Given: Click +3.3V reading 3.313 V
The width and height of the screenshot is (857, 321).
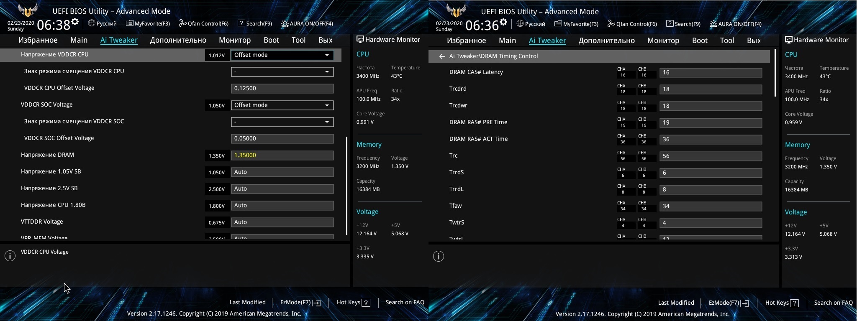Looking at the screenshot, I should tap(794, 257).
